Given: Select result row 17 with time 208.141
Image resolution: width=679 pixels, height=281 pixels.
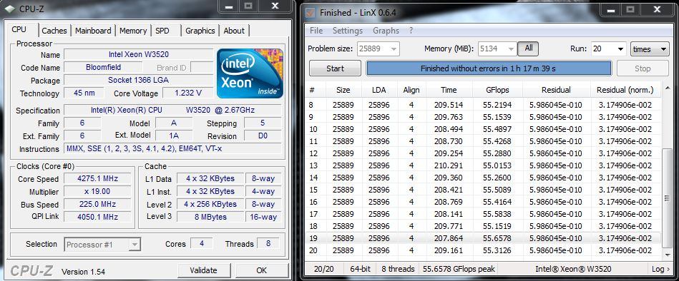Looking at the screenshot, I should coord(484,214).
